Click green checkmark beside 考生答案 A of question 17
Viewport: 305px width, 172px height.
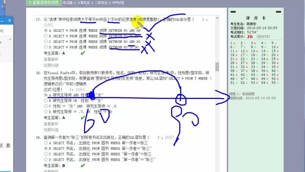pos(82,53)
